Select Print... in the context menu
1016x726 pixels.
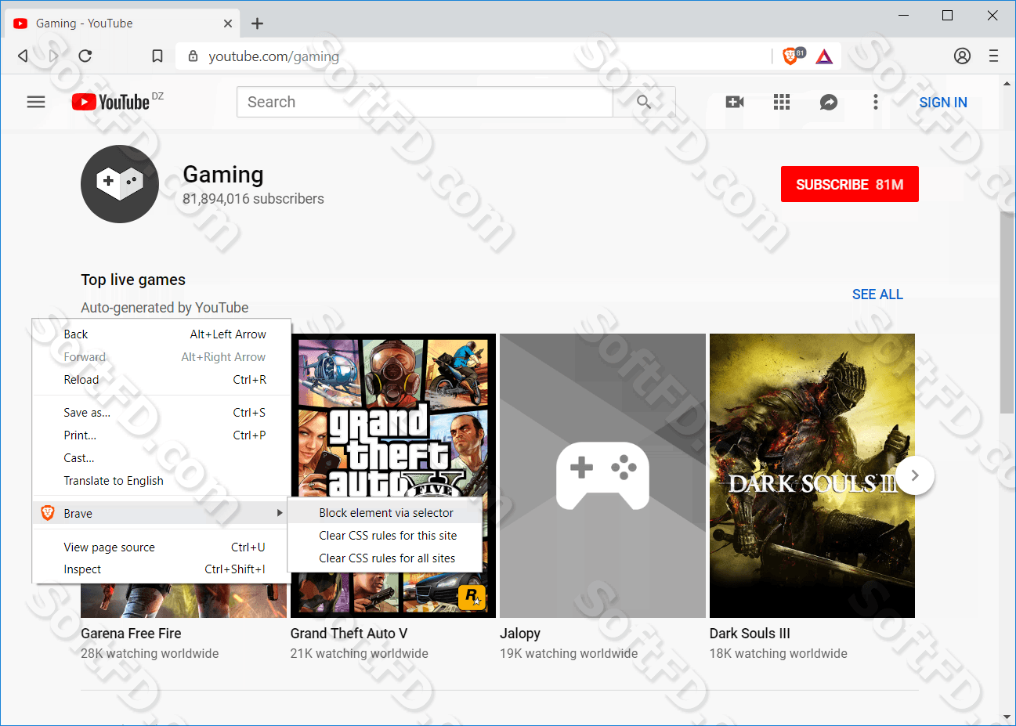click(x=161, y=435)
